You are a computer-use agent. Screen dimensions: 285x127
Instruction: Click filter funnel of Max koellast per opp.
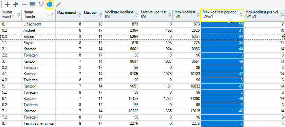tap(241, 15)
